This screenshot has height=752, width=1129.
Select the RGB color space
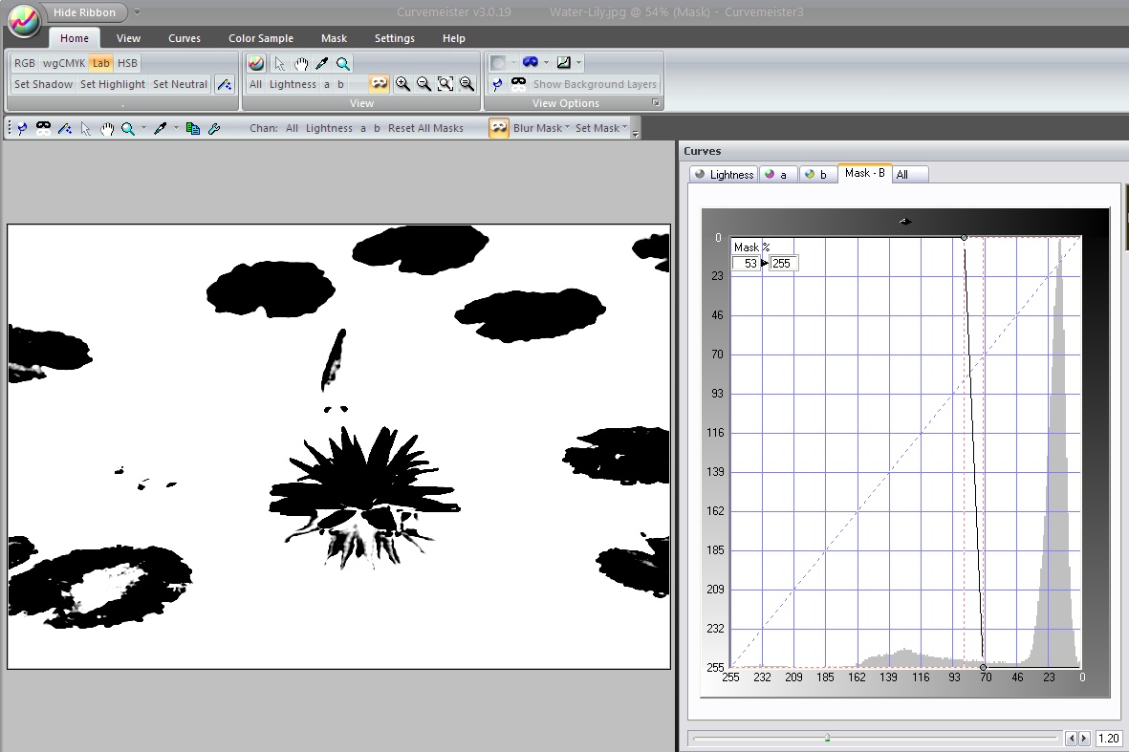coord(25,63)
